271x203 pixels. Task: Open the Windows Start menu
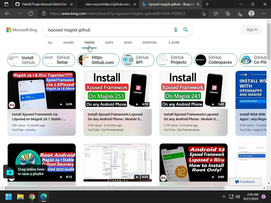tap(8, 197)
